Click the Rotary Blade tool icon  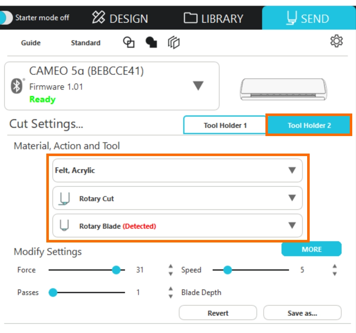64,226
